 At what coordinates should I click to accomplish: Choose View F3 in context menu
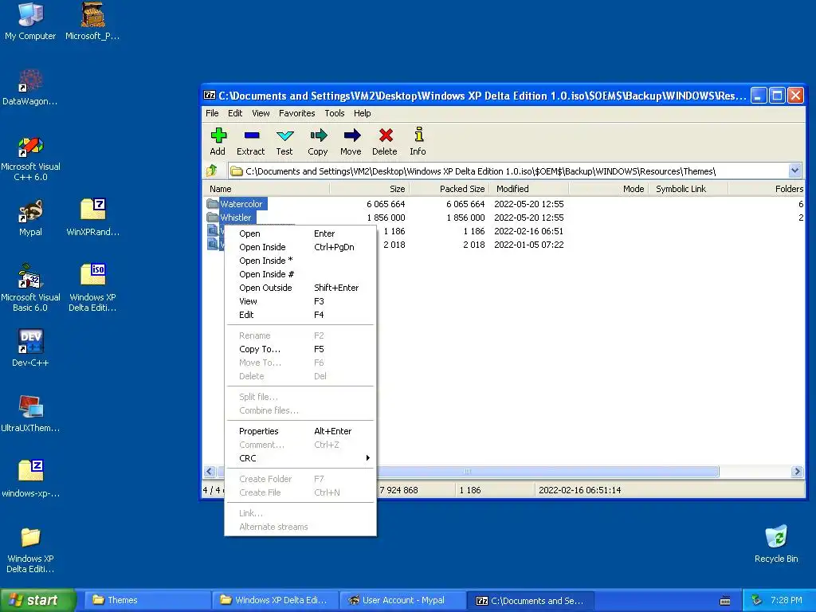pos(300,301)
